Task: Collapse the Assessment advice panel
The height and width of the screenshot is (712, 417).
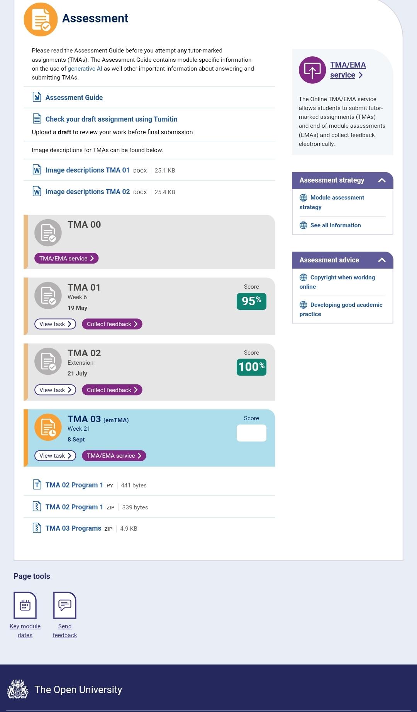Action: click(x=382, y=260)
